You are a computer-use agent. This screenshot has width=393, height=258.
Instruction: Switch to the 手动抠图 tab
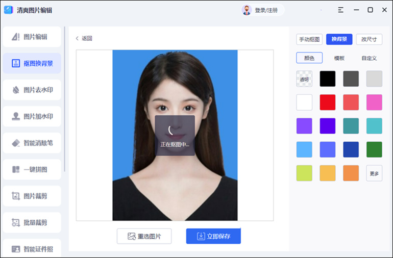click(x=309, y=39)
